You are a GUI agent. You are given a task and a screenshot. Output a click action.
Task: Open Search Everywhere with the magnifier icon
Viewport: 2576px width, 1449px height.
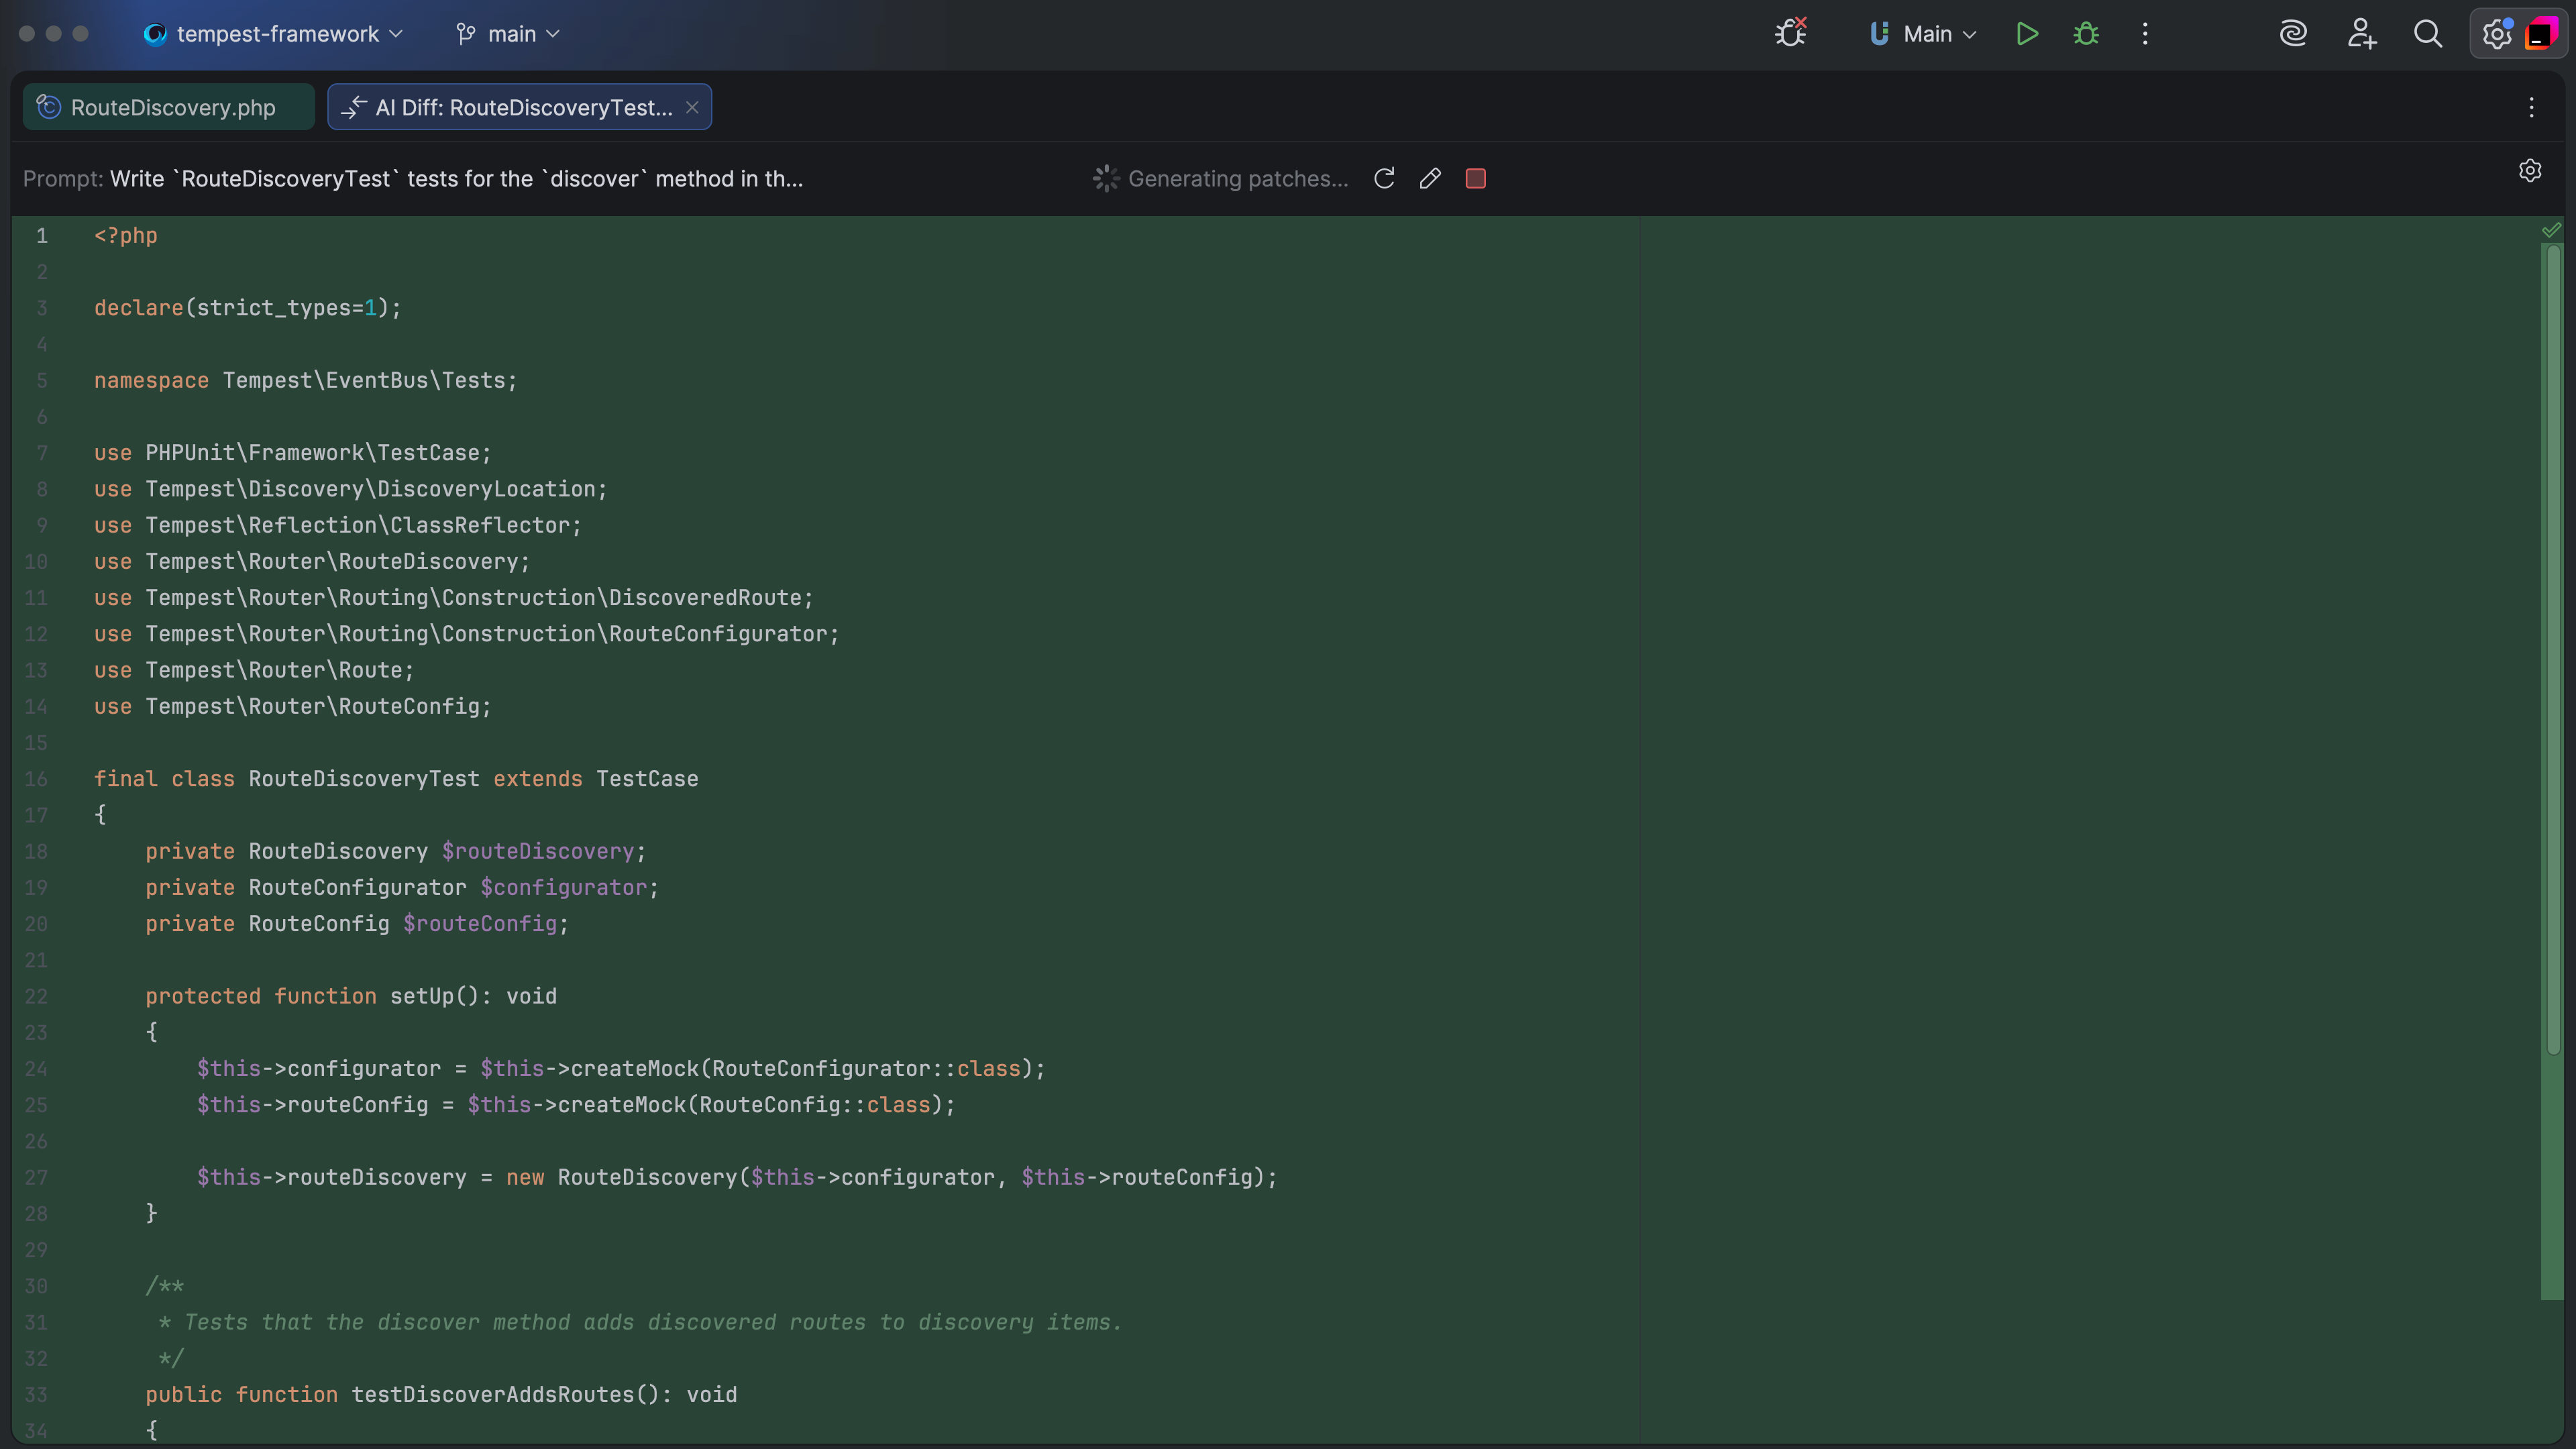point(2428,33)
